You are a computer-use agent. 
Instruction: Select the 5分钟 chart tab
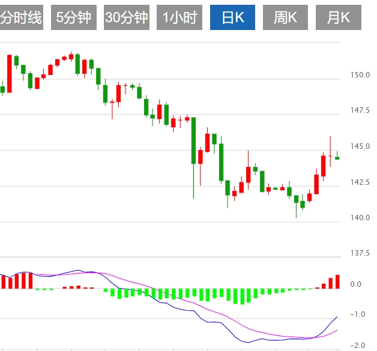(x=73, y=18)
